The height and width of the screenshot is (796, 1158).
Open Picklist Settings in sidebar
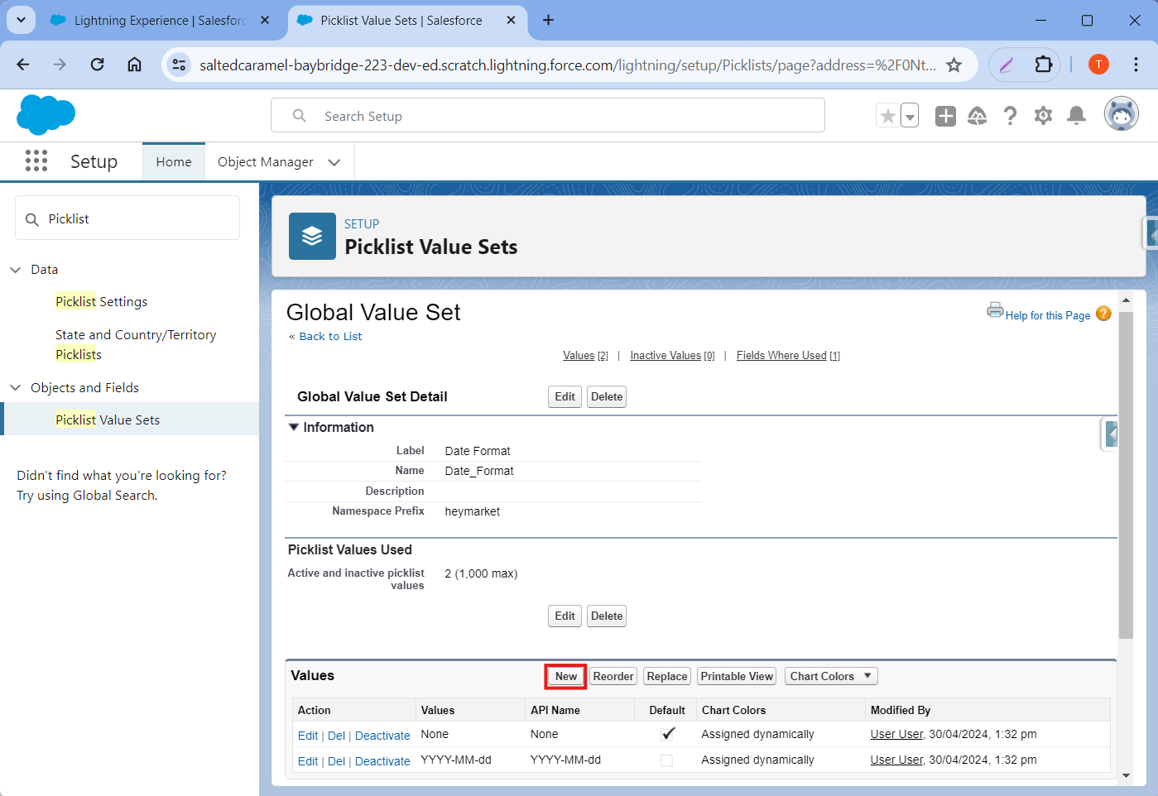101,302
